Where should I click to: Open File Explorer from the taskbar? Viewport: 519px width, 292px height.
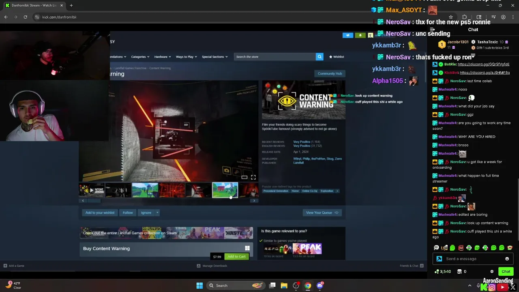click(x=284, y=286)
